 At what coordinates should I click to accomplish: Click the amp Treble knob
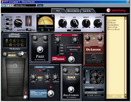(86, 23)
